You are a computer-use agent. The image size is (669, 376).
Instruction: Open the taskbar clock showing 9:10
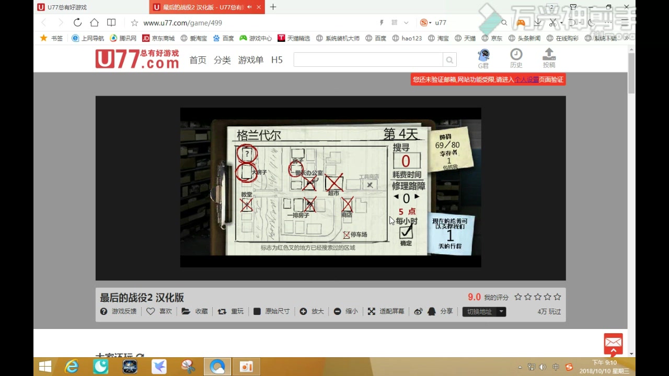tap(604, 367)
